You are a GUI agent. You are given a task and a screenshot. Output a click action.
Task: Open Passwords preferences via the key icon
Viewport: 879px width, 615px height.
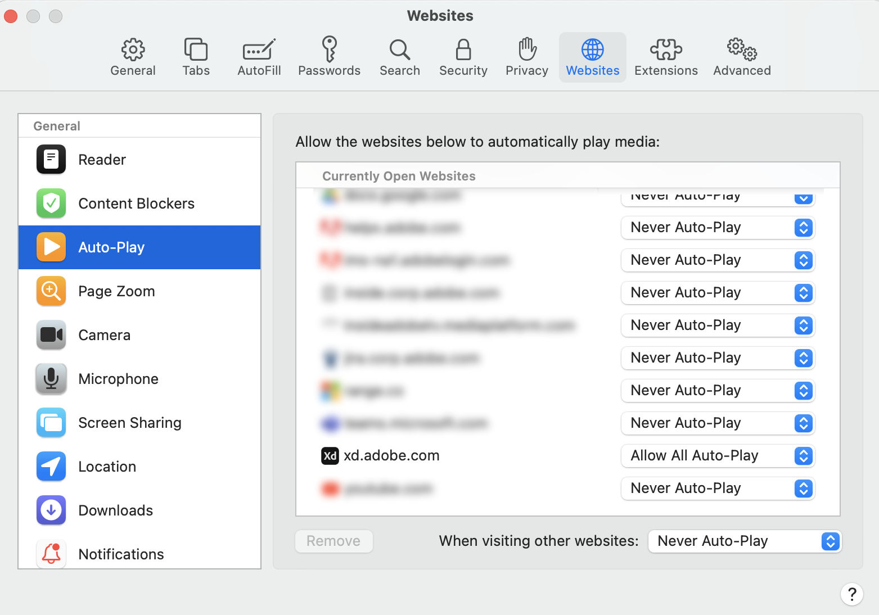329,56
